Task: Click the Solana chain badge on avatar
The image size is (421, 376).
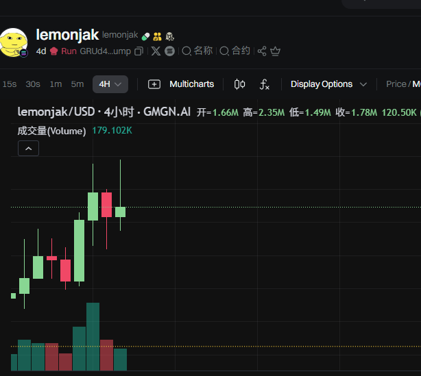Action: click(24, 53)
